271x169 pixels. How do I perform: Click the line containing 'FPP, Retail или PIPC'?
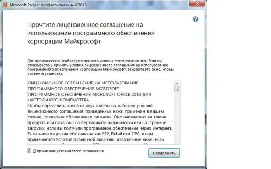pyautogui.click(x=90, y=134)
